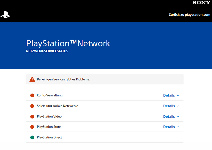Click the PlayStation Network heading
This screenshot has width=212, height=150.
tap(68, 43)
